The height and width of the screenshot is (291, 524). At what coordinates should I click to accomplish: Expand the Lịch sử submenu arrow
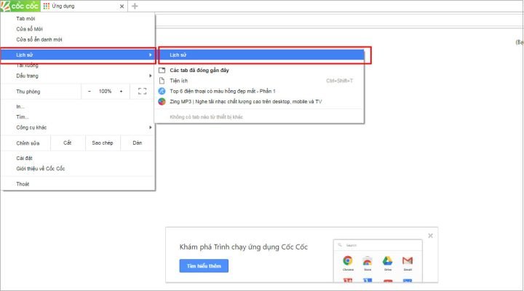point(151,55)
